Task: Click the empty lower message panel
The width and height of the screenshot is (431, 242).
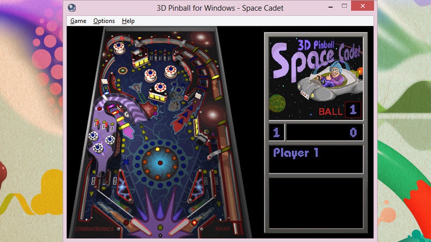Action: (x=316, y=203)
